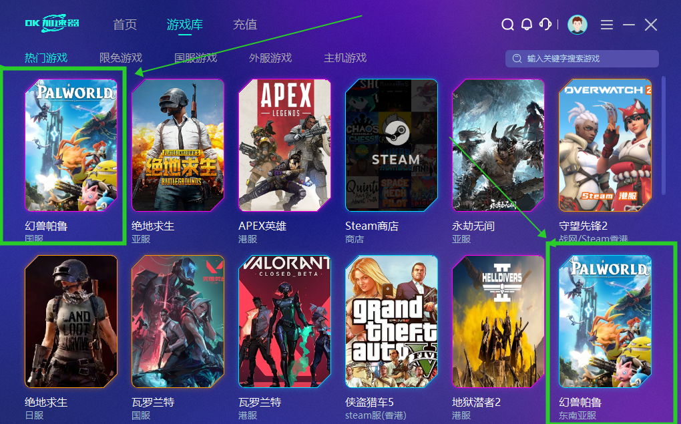
Task: Click the 侠盗猎车5 game title link
Action: coord(370,402)
